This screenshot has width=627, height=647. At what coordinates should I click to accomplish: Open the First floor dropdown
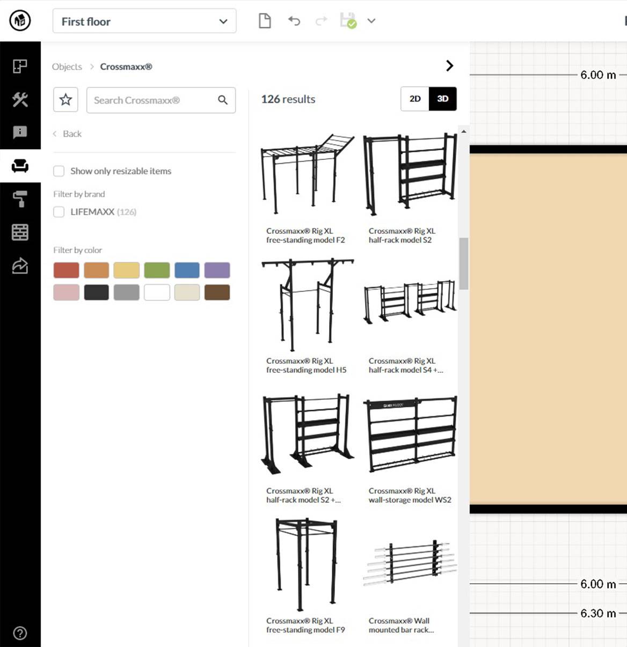[x=144, y=21]
